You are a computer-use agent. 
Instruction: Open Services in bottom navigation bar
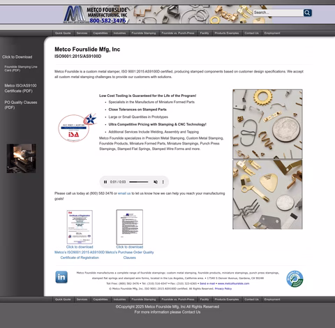(82, 299)
